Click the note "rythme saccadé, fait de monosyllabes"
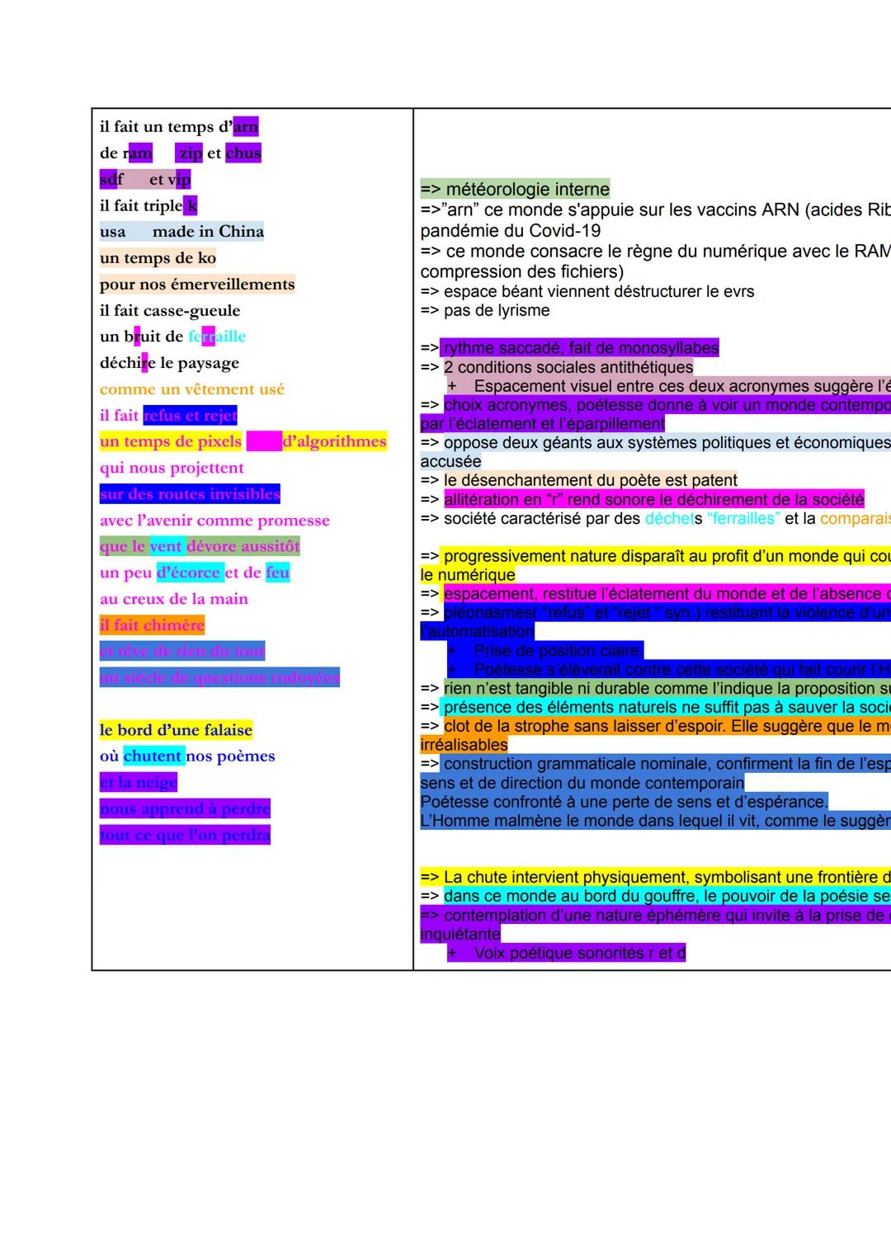The image size is (891, 1258). tap(581, 348)
